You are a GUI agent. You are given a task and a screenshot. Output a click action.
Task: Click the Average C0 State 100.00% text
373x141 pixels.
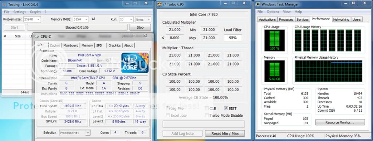click(203, 98)
